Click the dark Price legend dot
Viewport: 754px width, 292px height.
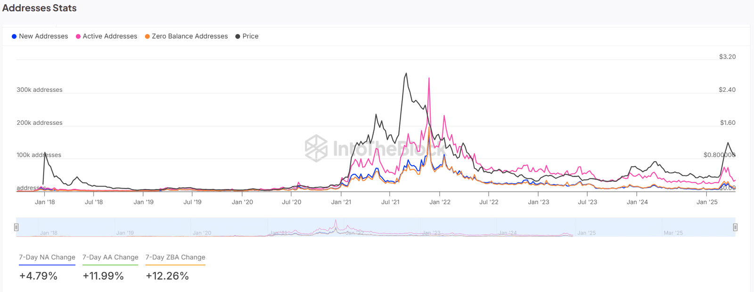click(238, 36)
